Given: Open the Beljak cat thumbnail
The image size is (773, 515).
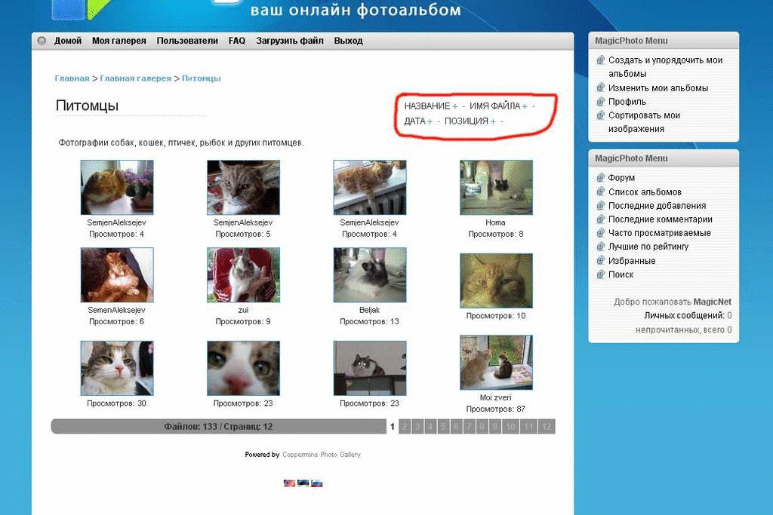Looking at the screenshot, I should pos(370,274).
